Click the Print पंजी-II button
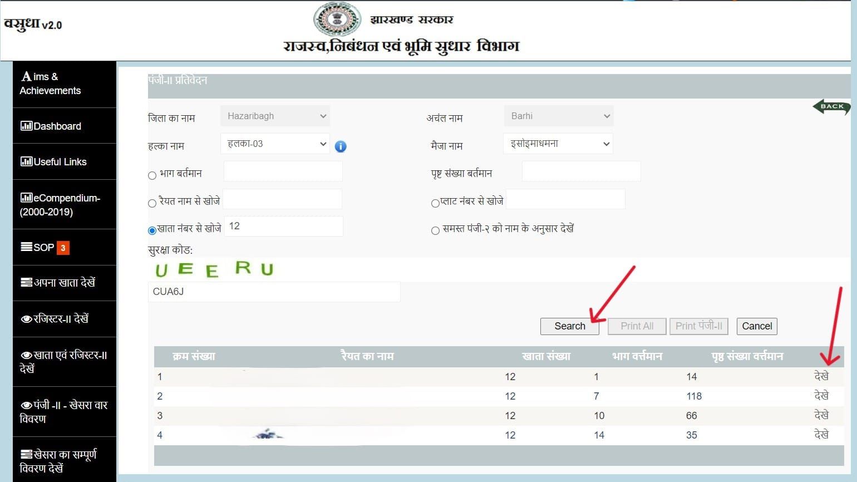The height and width of the screenshot is (482, 857). [698, 326]
